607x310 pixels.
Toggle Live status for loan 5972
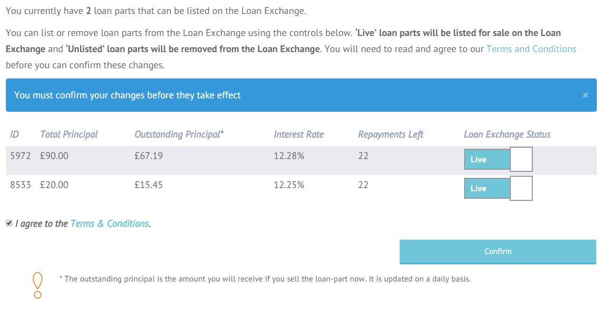(x=498, y=159)
